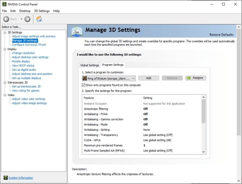242x184 pixels.
Task: Click the Ring of Elysium program icon
Action: (84, 78)
